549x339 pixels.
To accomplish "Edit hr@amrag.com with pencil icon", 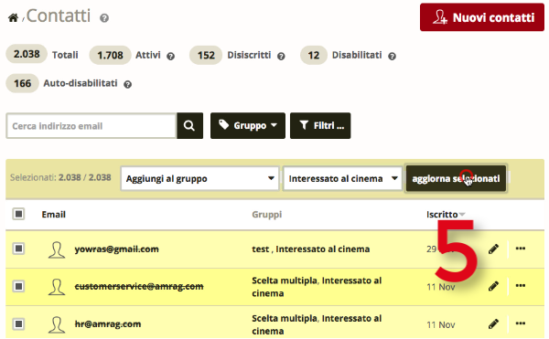I will pyautogui.click(x=493, y=324).
